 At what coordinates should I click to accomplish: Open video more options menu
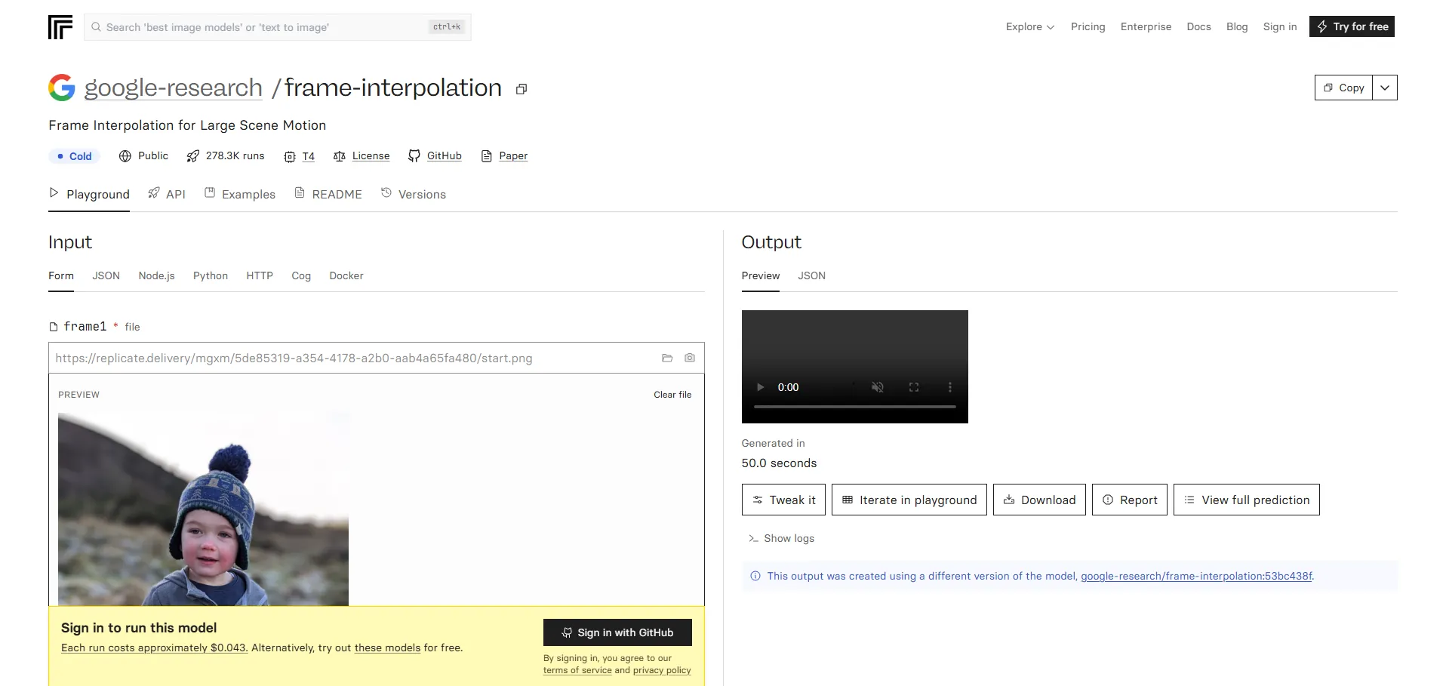pos(949,387)
